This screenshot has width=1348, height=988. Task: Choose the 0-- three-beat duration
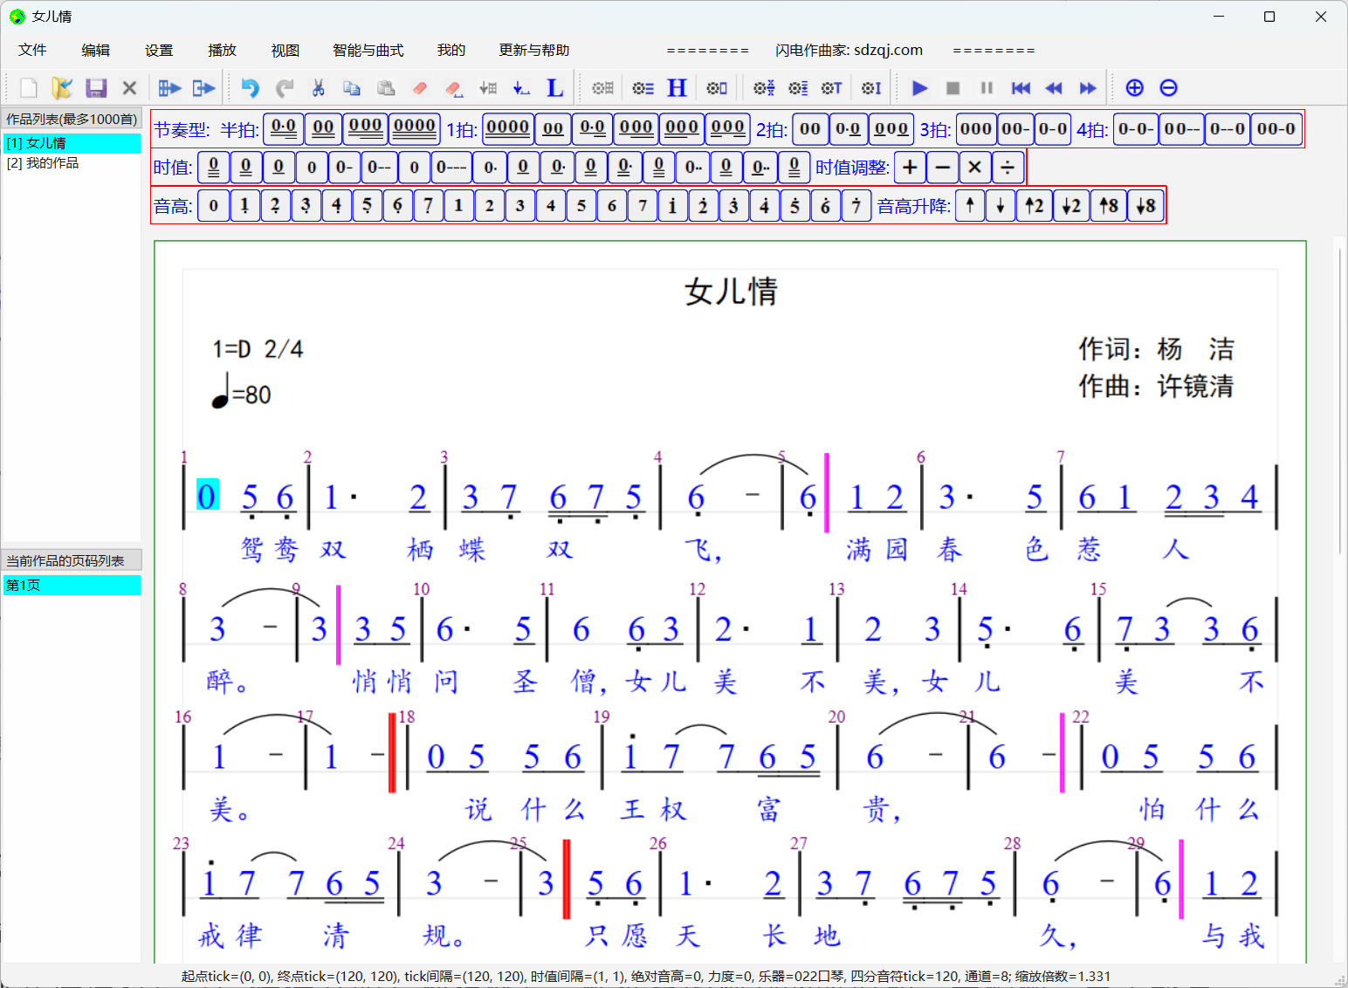point(379,167)
